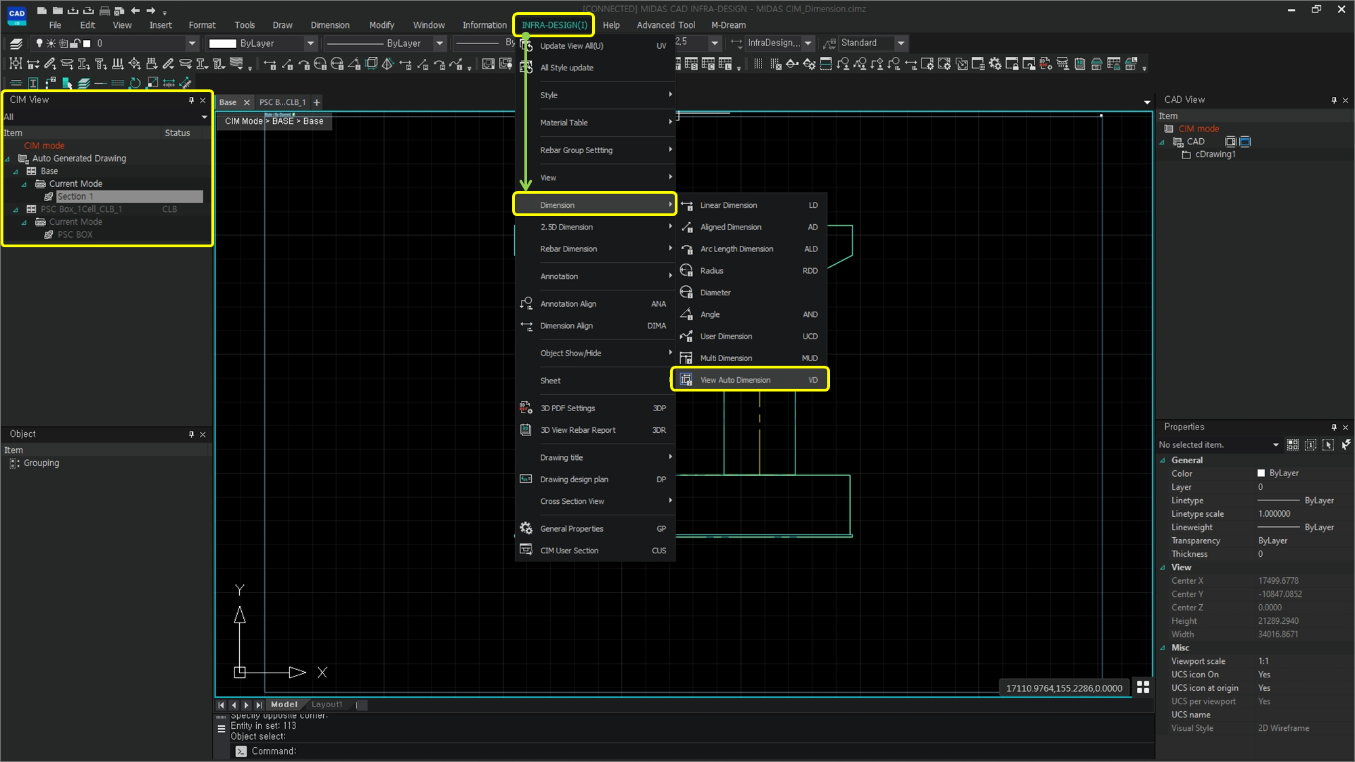Click the Angle dimension icon in submenu

686,314
